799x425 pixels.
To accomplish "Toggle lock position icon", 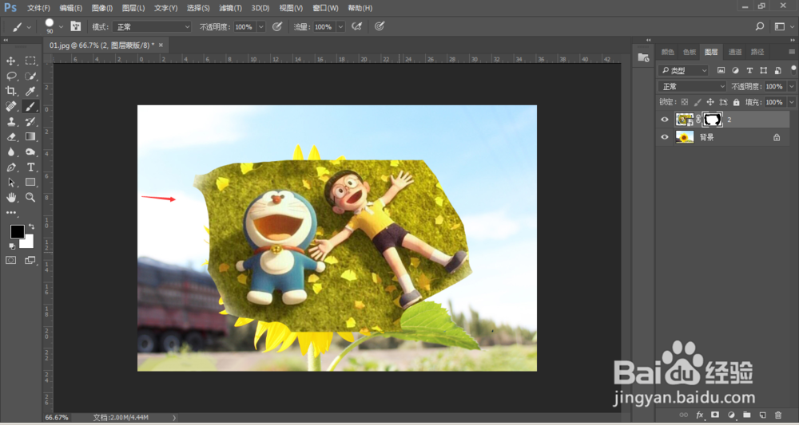I will tap(710, 102).
